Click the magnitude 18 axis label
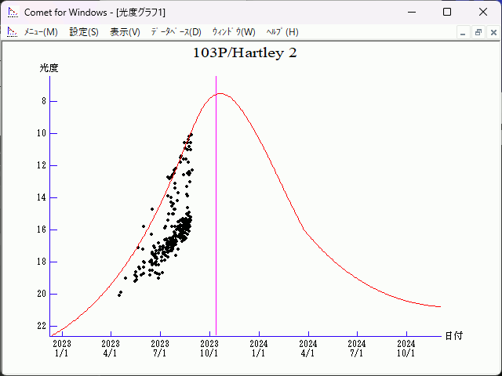This screenshot has width=502, height=376. [42, 262]
